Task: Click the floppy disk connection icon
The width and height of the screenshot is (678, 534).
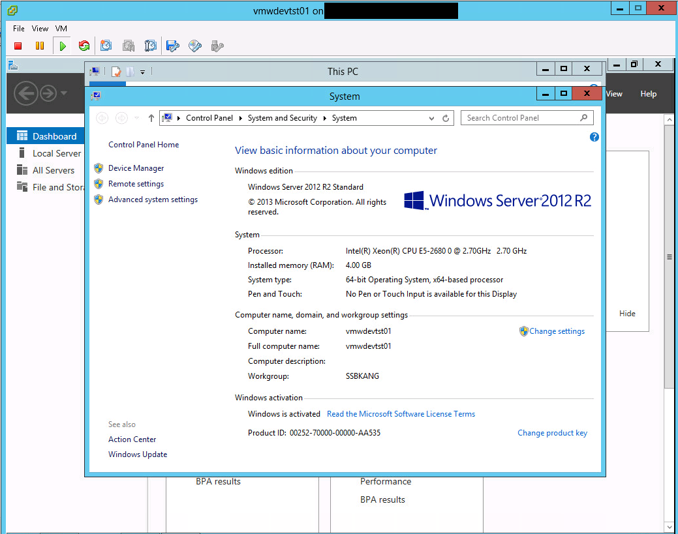Action: pyautogui.click(x=173, y=46)
